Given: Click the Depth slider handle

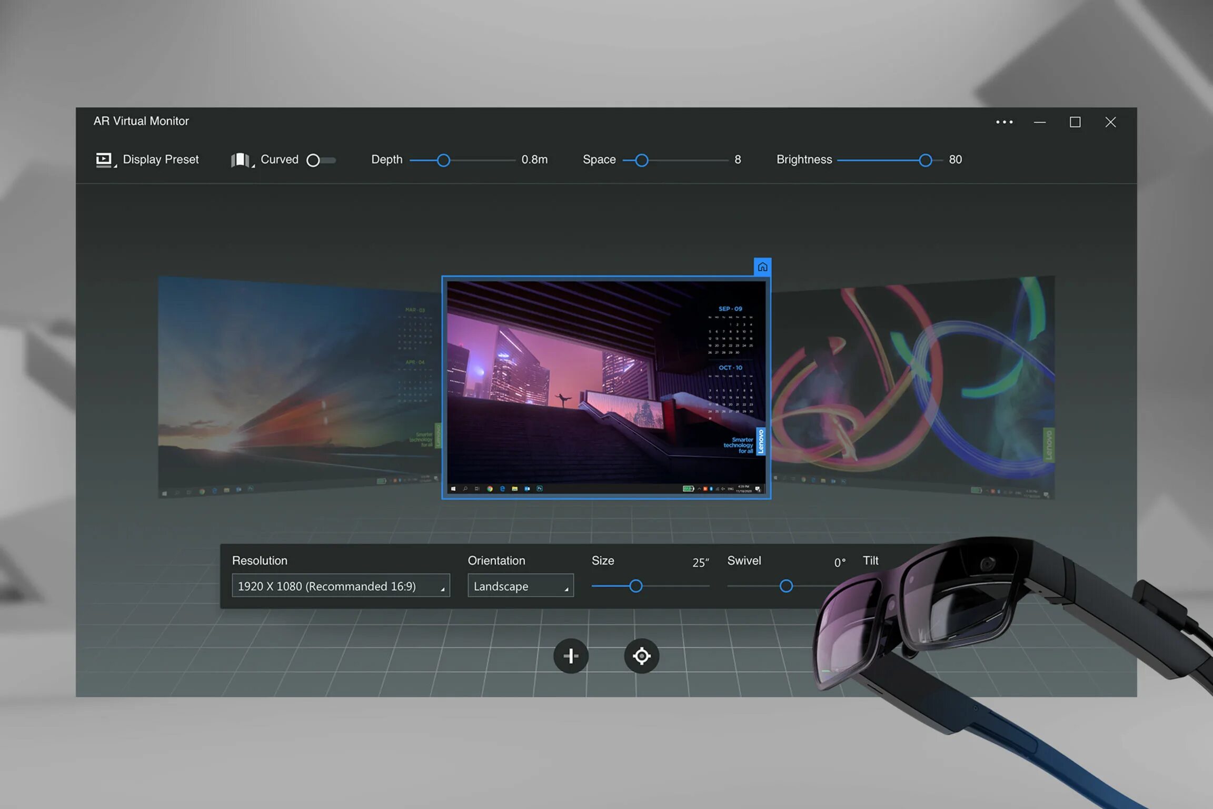Looking at the screenshot, I should 443,160.
